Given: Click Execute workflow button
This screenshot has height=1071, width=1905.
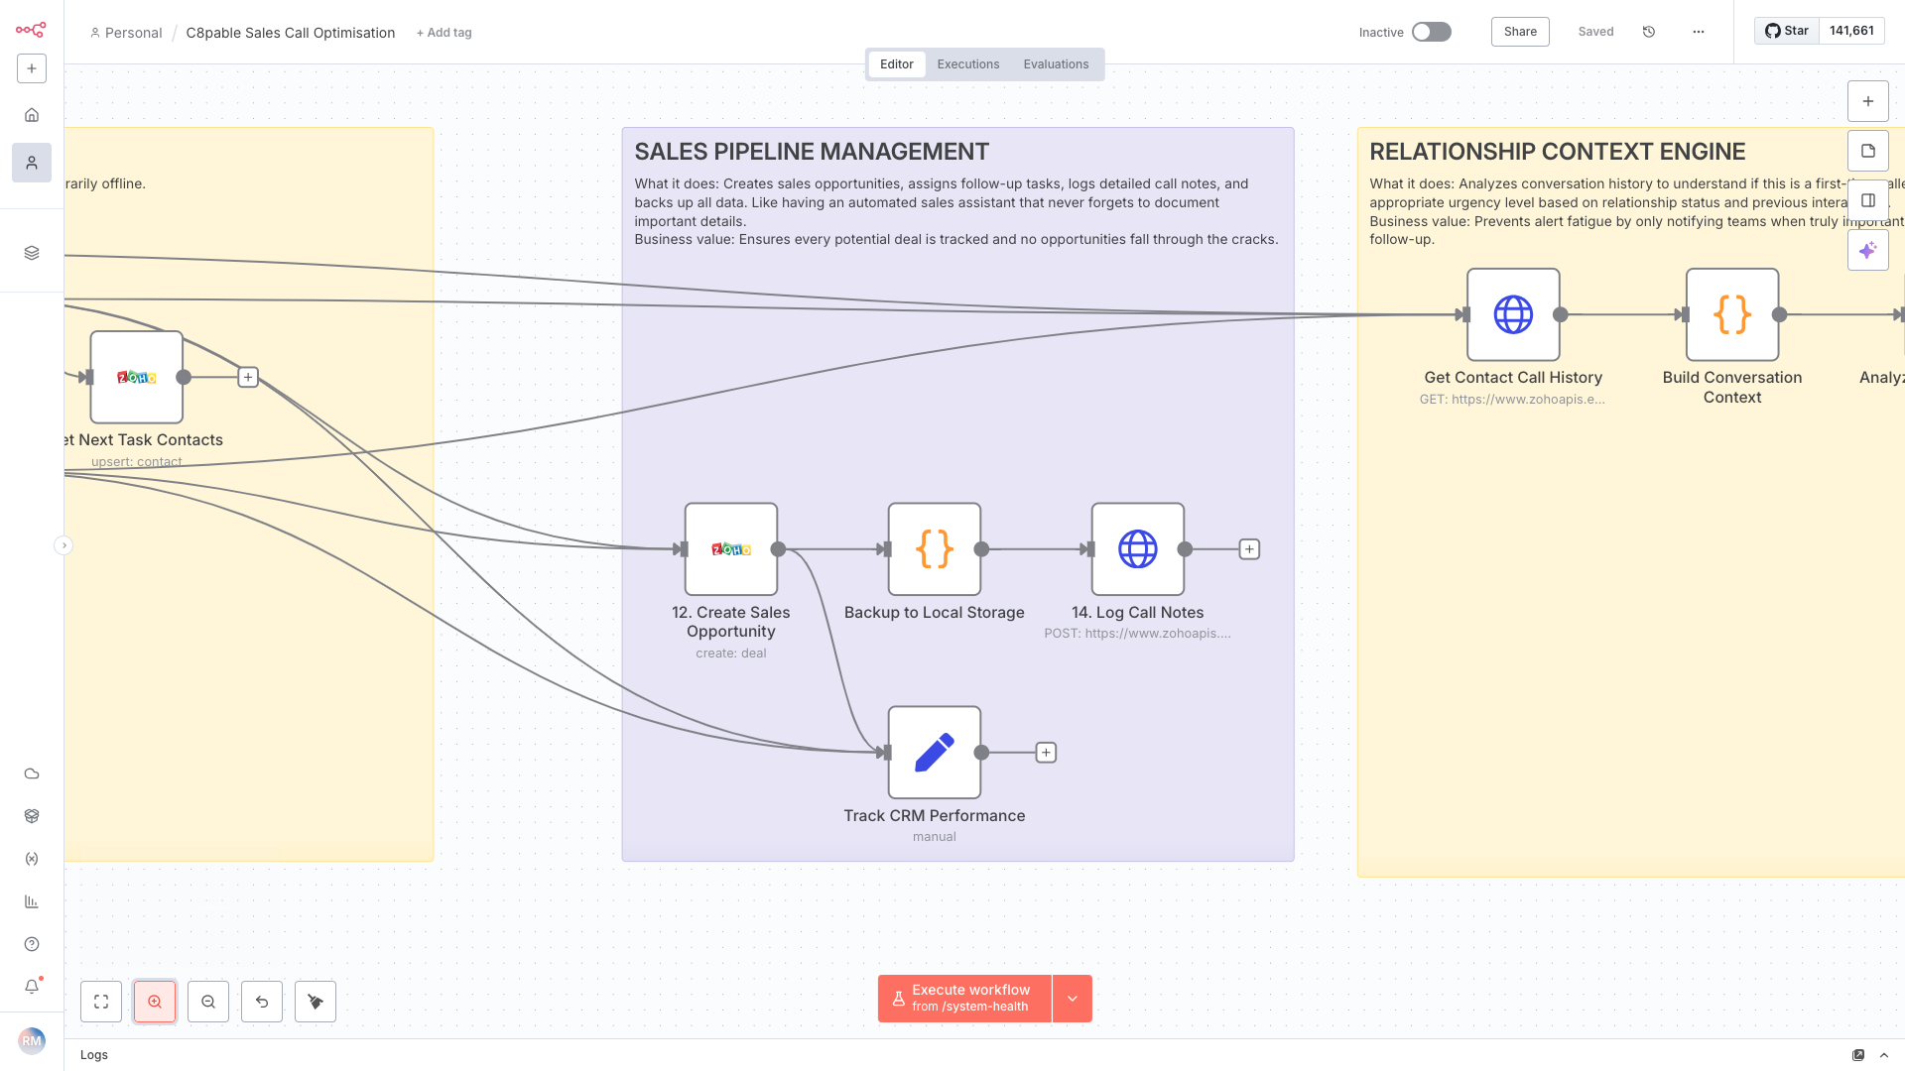Looking at the screenshot, I should 964,999.
